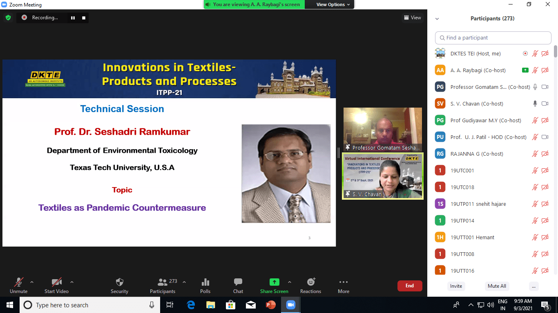Select participant 19UTP011 snehit hajare

[x=492, y=204]
